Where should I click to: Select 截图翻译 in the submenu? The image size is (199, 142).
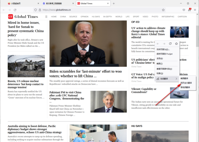(x=187, y=78)
